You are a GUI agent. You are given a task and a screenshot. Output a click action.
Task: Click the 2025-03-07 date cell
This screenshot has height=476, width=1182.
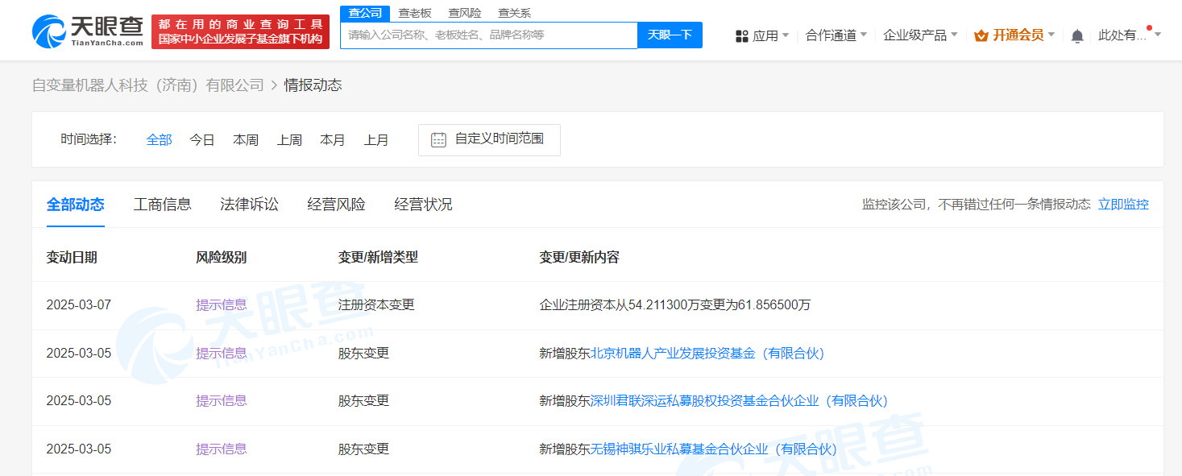tap(79, 304)
